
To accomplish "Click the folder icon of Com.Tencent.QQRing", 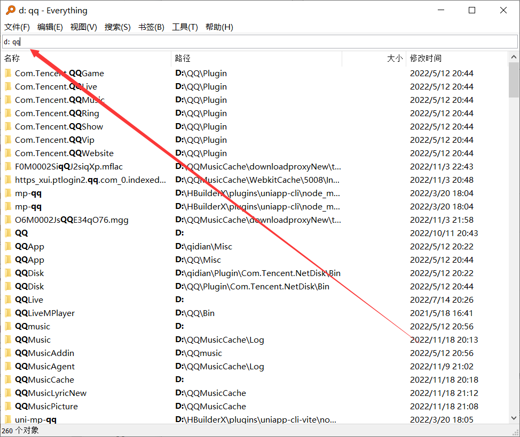I will 9,113.
